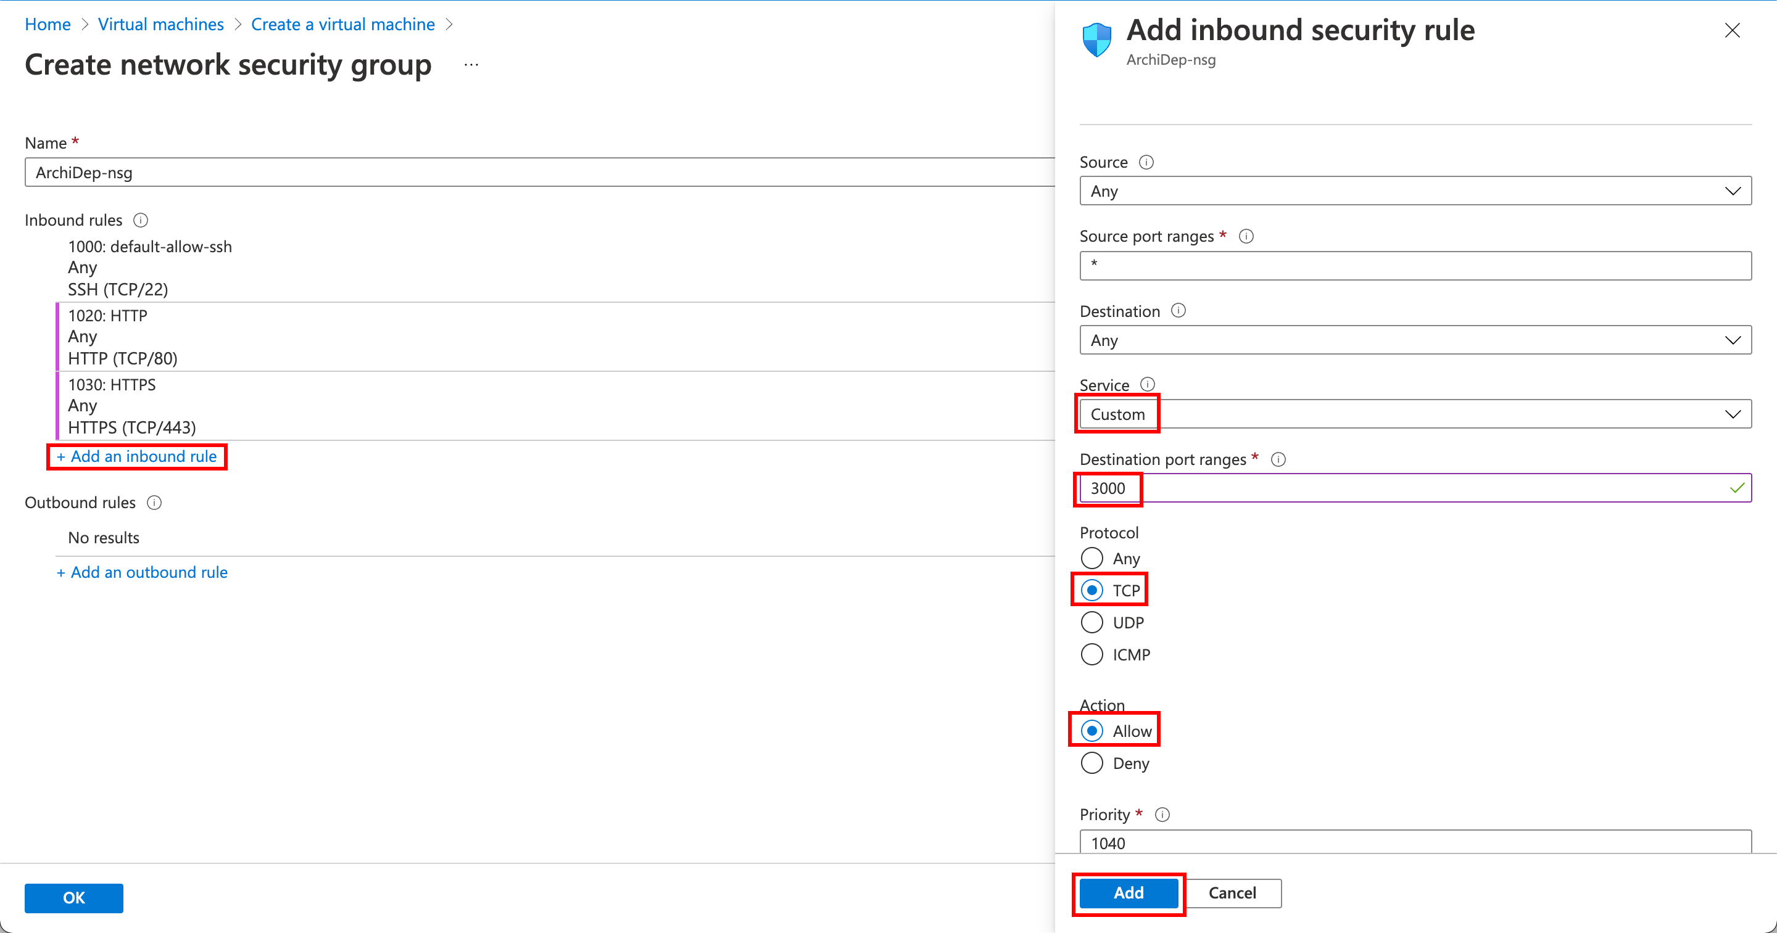The width and height of the screenshot is (1777, 933).
Task: Click info icon beside Service label
Action: point(1147,384)
